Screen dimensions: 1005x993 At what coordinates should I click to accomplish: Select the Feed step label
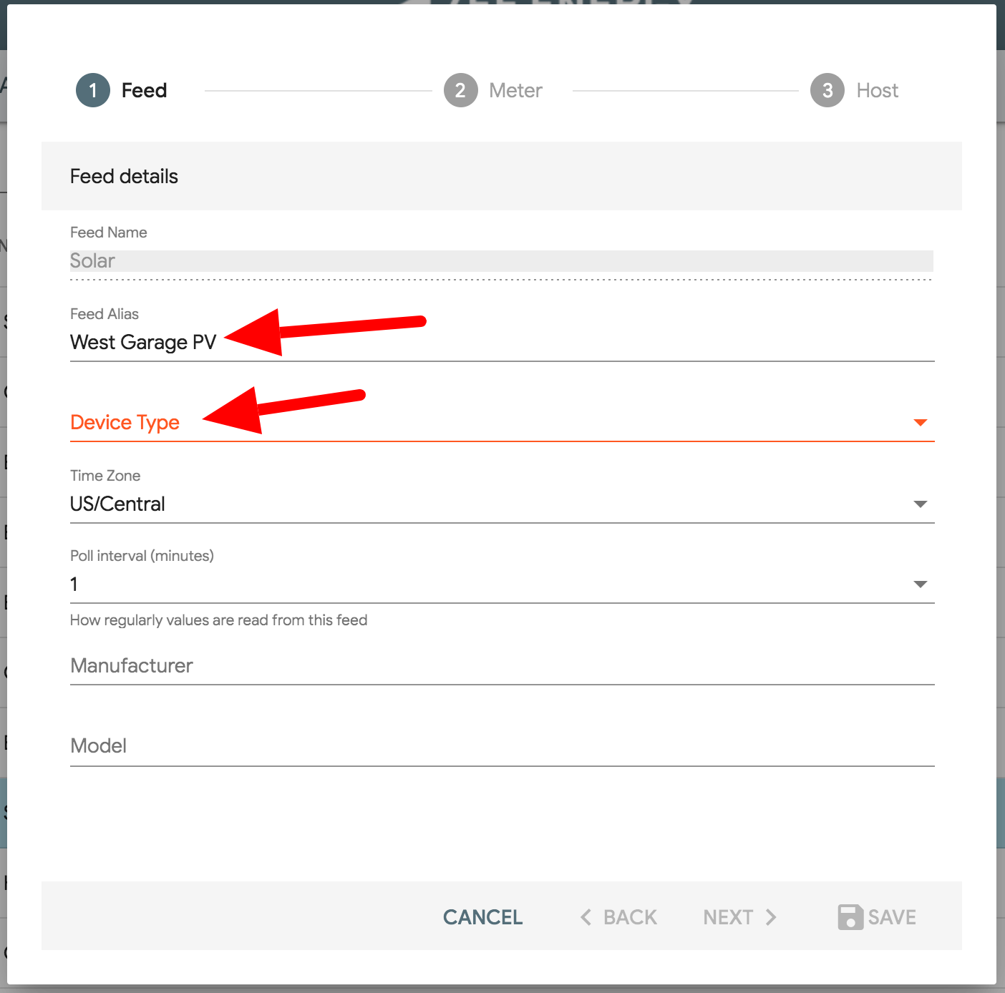pyautogui.click(x=144, y=90)
